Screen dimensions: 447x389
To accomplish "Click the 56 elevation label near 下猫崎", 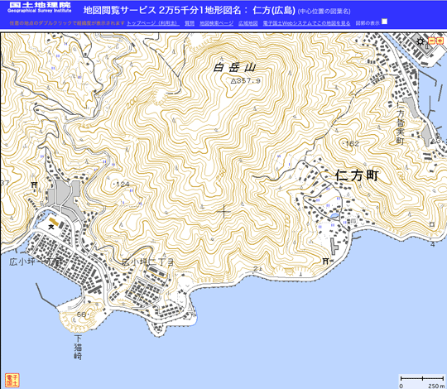I will pos(81,315).
